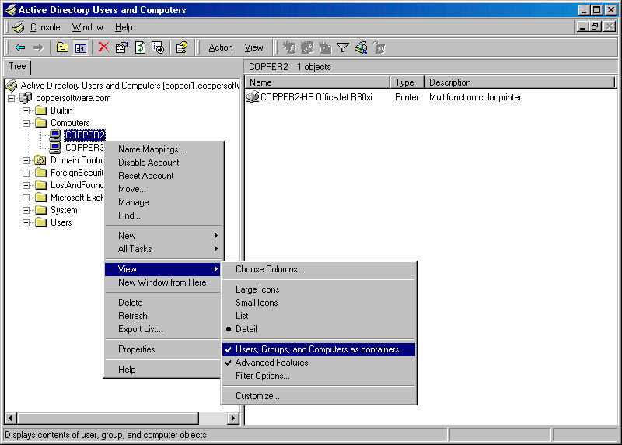The width and height of the screenshot is (622, 445).
Task: Expand the Users folder node
Action: coord(26,223)
